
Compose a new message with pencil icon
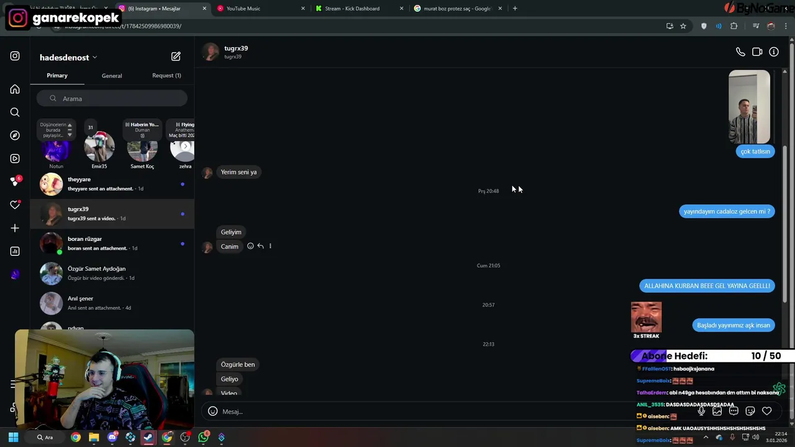pos(176,56)
